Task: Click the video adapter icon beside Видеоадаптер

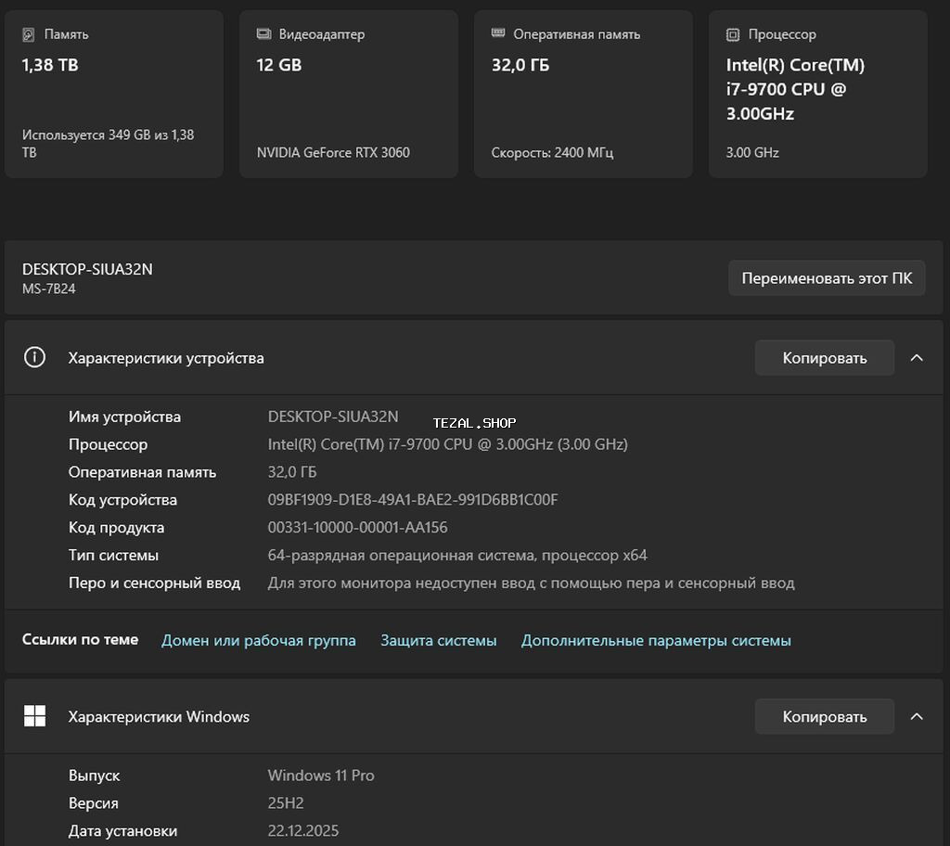Action: point(263,34)
